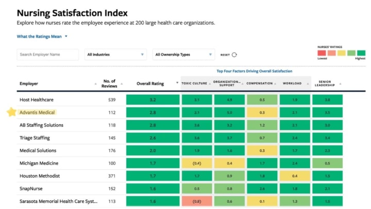
Task: Click the Overall Rating header label
Action: click(150, 84)
